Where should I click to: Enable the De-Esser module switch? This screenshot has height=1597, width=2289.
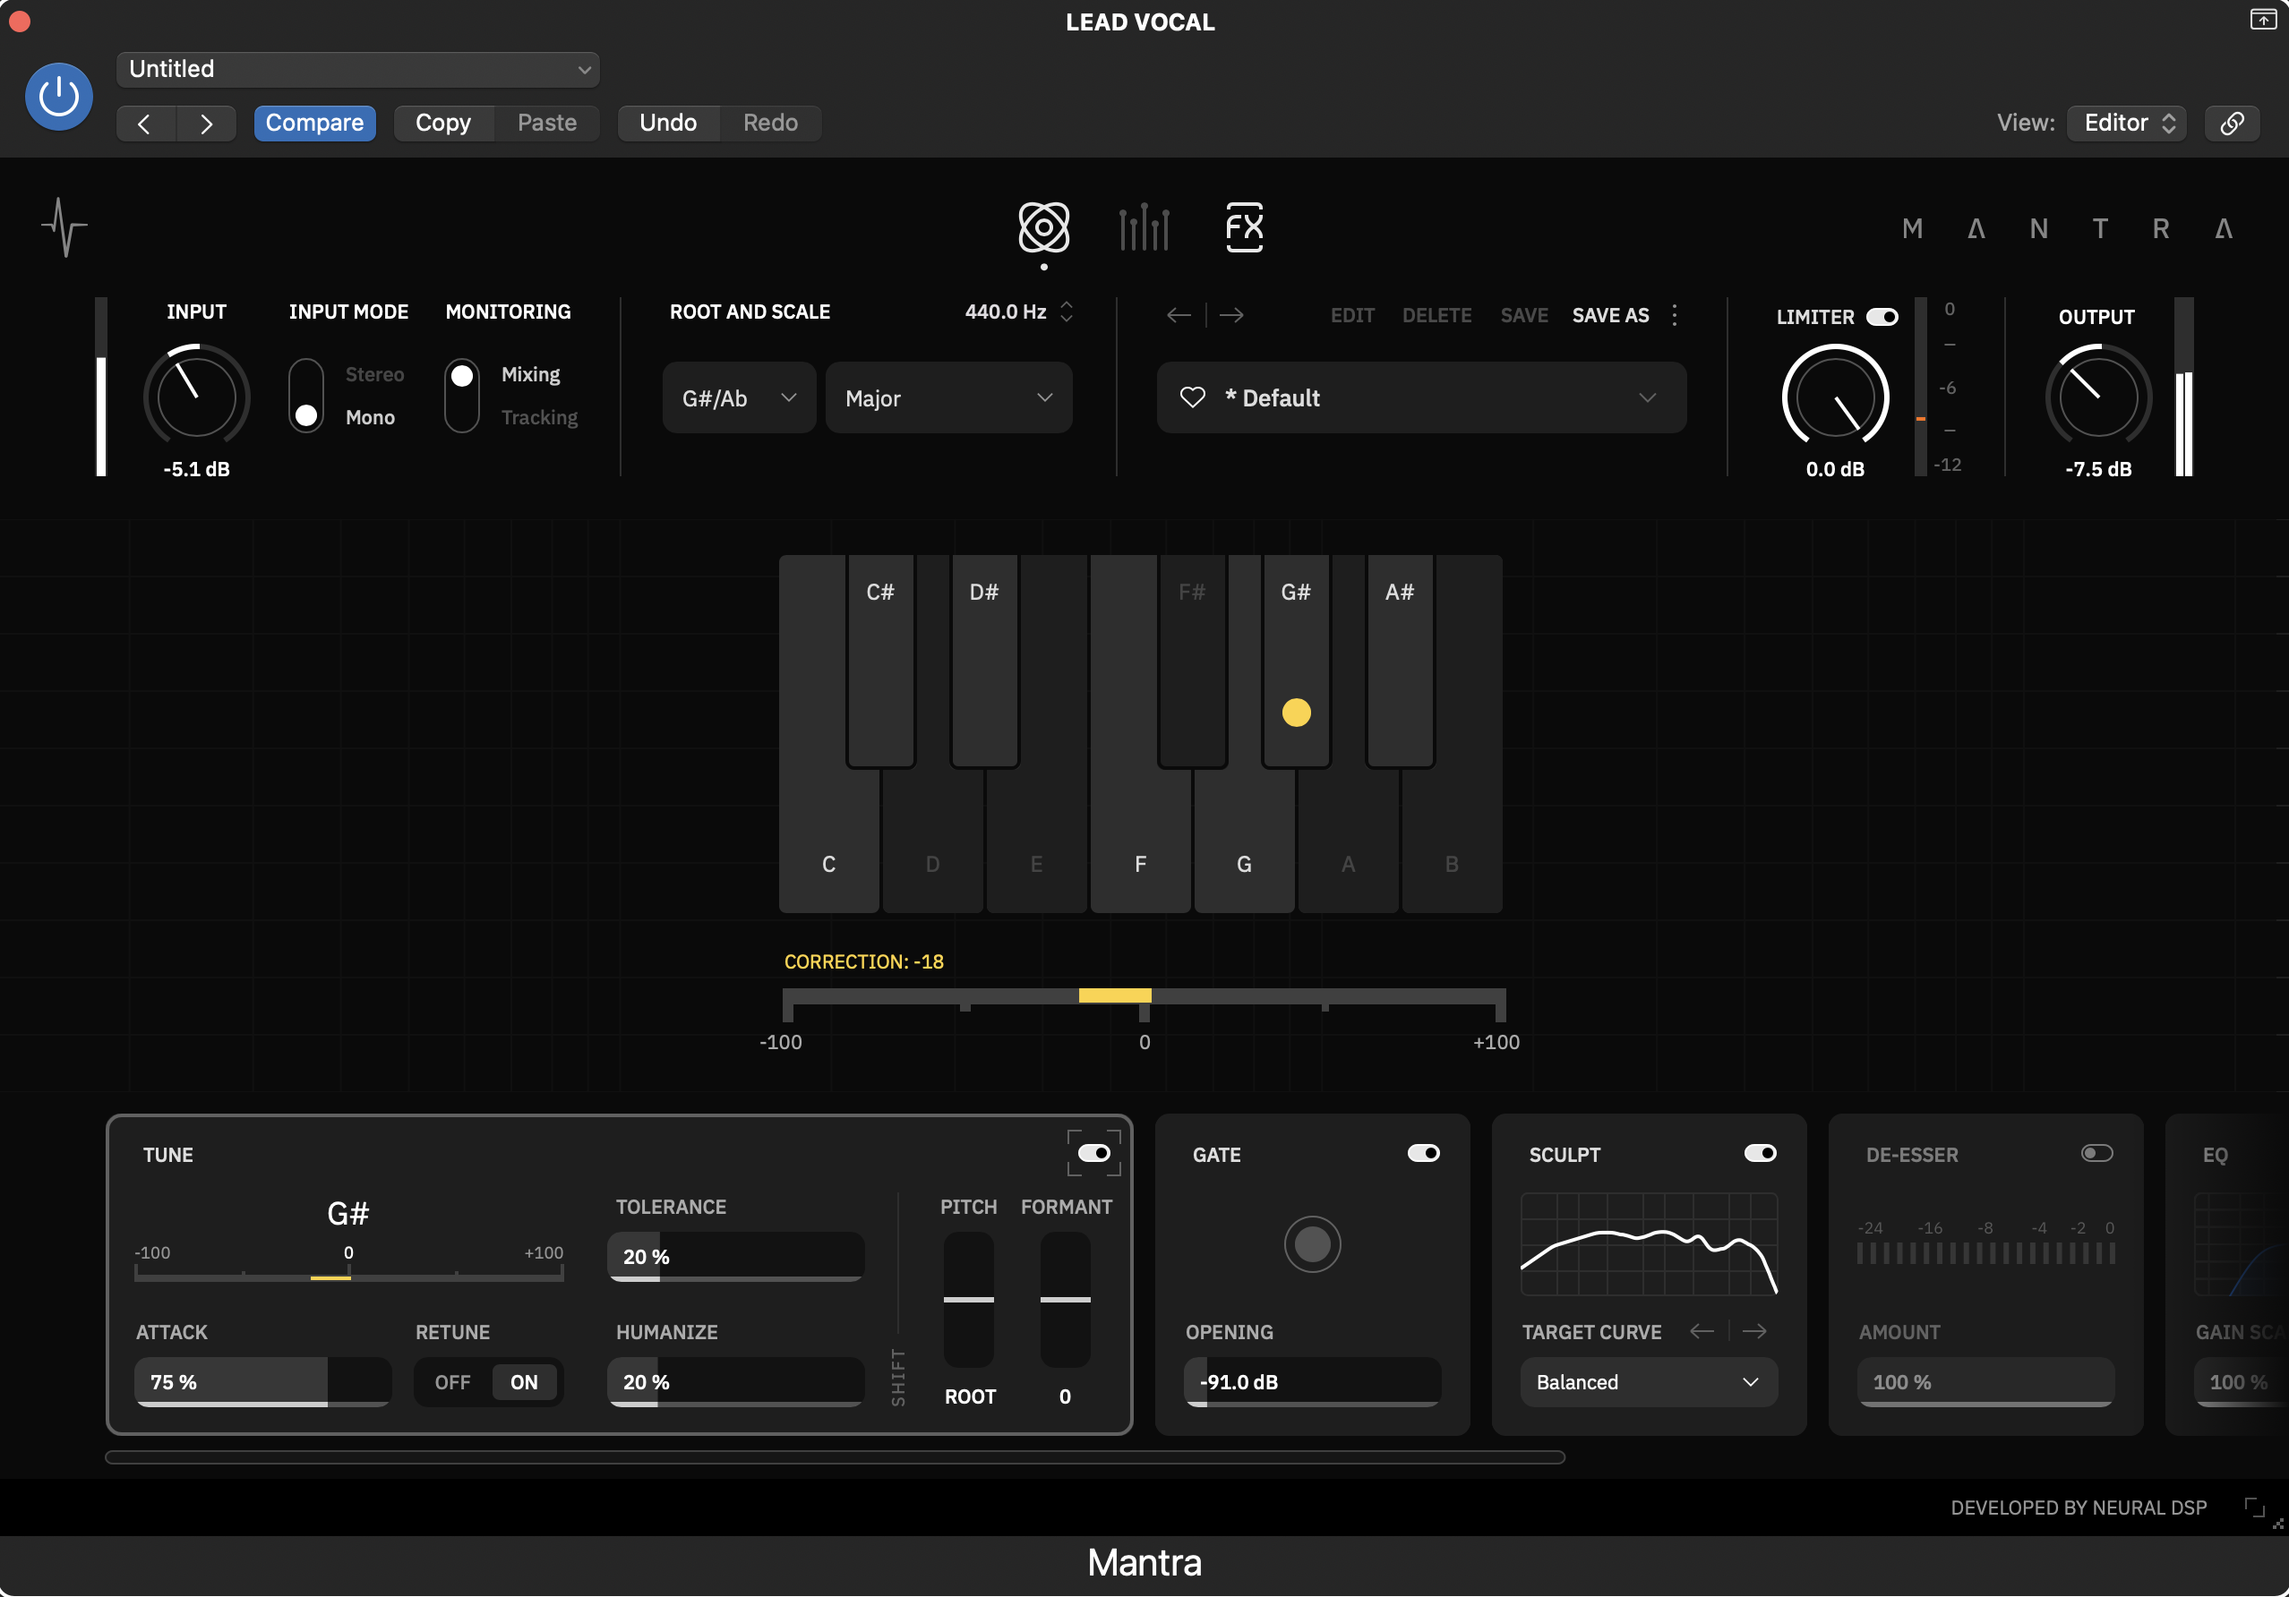[x=2096, y=1153]
